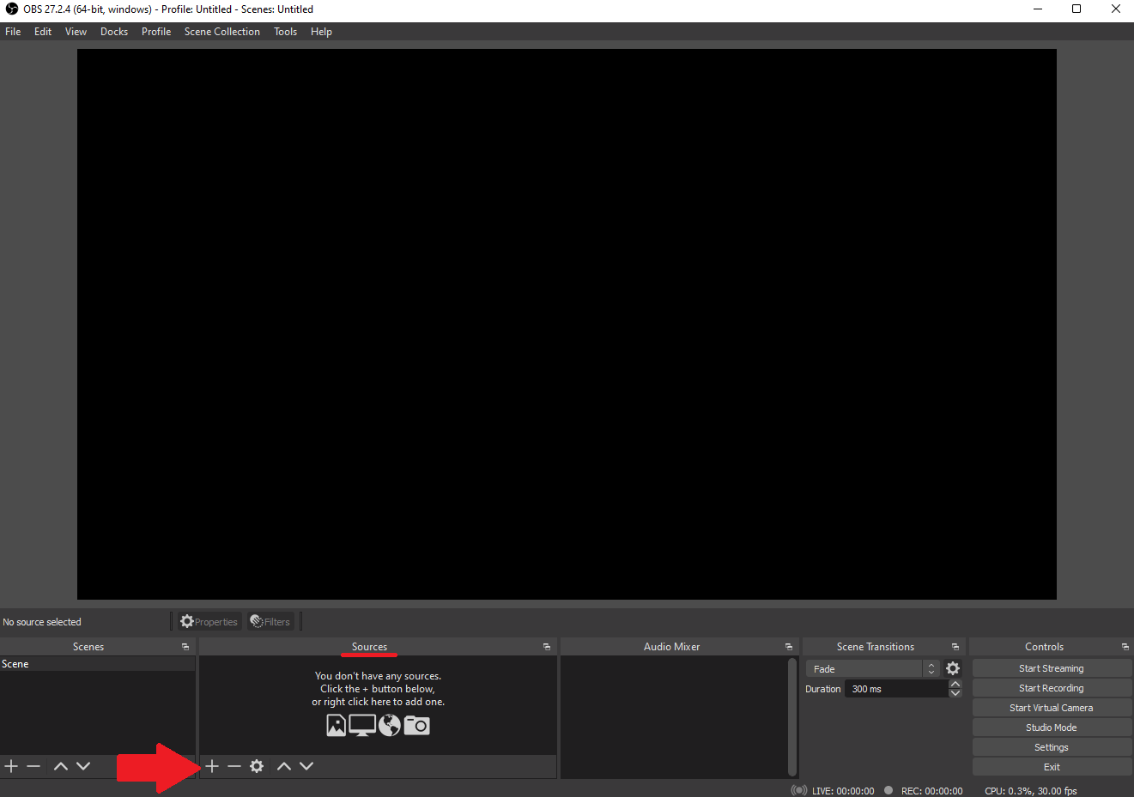Screen dimensions: 1134x797
Task: Click the OBS logo in title bar
Action: [x=11, y=9]
